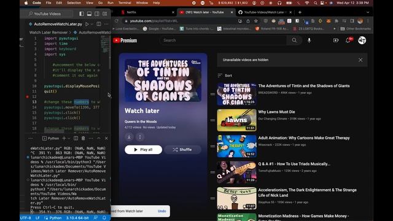Open VS Code notifications bell
The height and width of the screenshot is (221, 393).
point(104,218)
